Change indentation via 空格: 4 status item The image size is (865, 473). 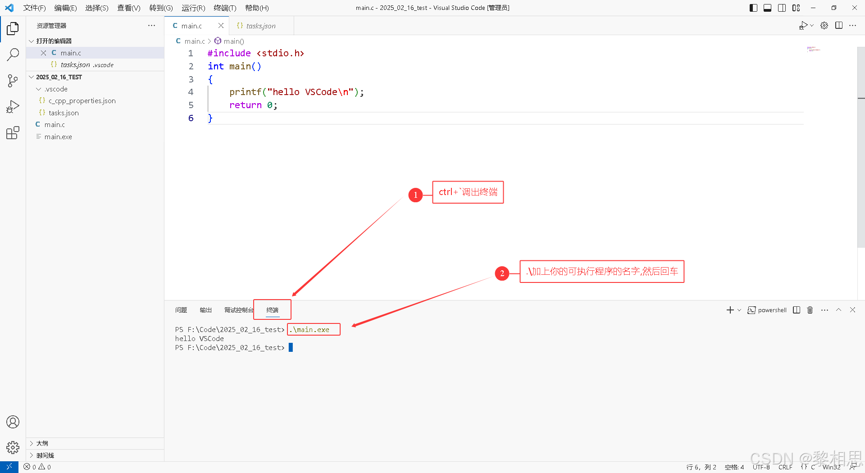click(x=734, y=467)
